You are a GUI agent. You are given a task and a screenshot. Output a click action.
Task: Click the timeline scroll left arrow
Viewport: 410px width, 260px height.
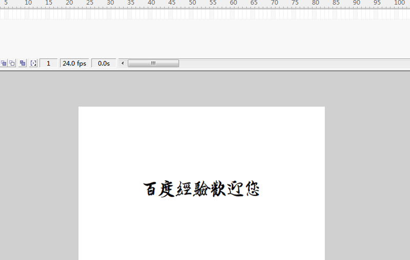click(x=122, y=63)
